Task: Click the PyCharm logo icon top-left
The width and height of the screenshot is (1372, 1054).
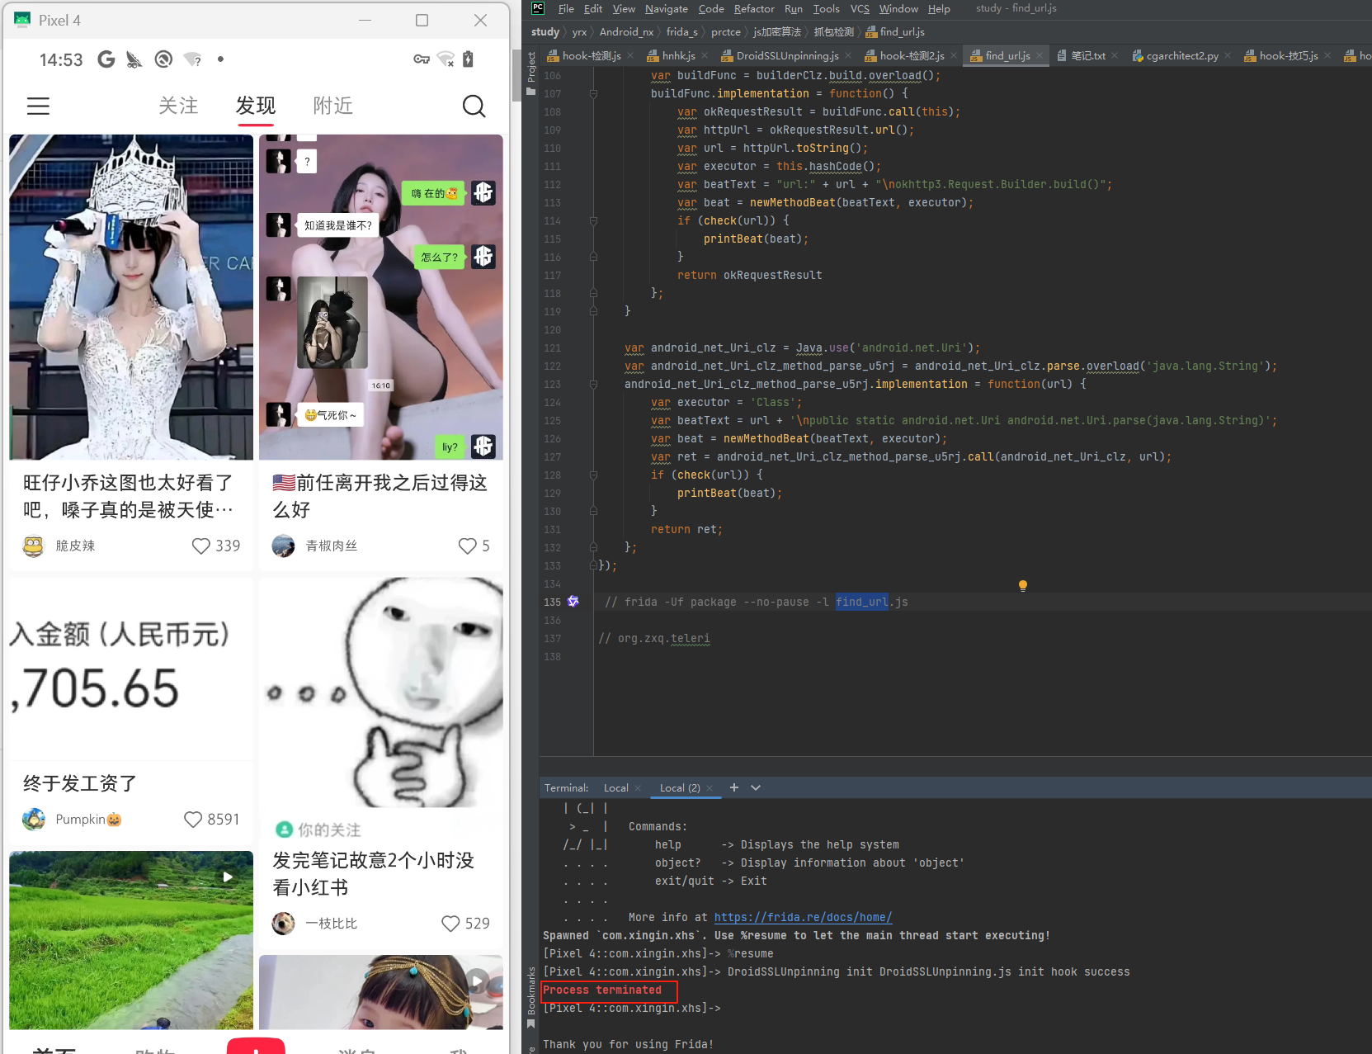Action: point(537,8)
